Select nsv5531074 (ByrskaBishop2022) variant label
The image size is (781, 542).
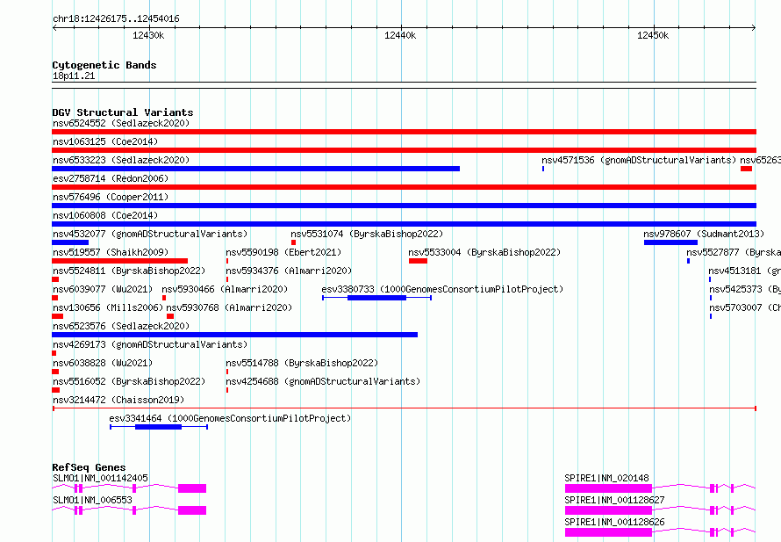click(367, 234)
